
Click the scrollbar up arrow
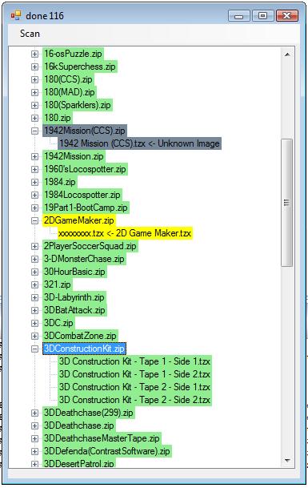[287, 54]
